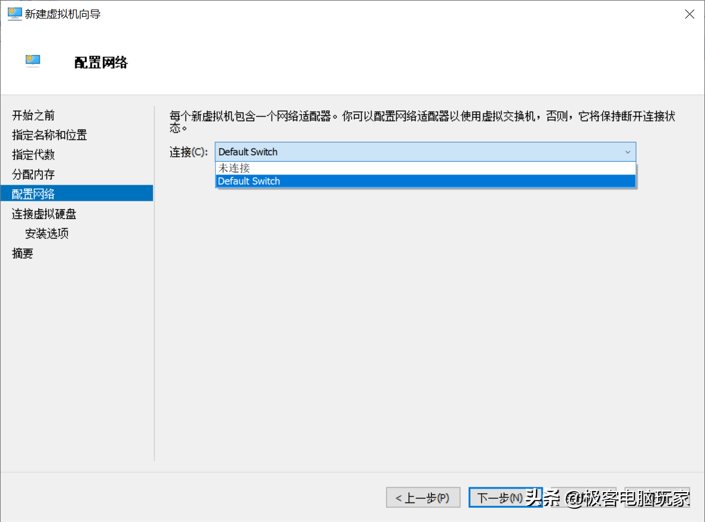Image resolution: width=705 pixels, height=522 pixels.
Task: Click the 配置网络 page heading
Action: pyautogui.click(x=101, y=63)
